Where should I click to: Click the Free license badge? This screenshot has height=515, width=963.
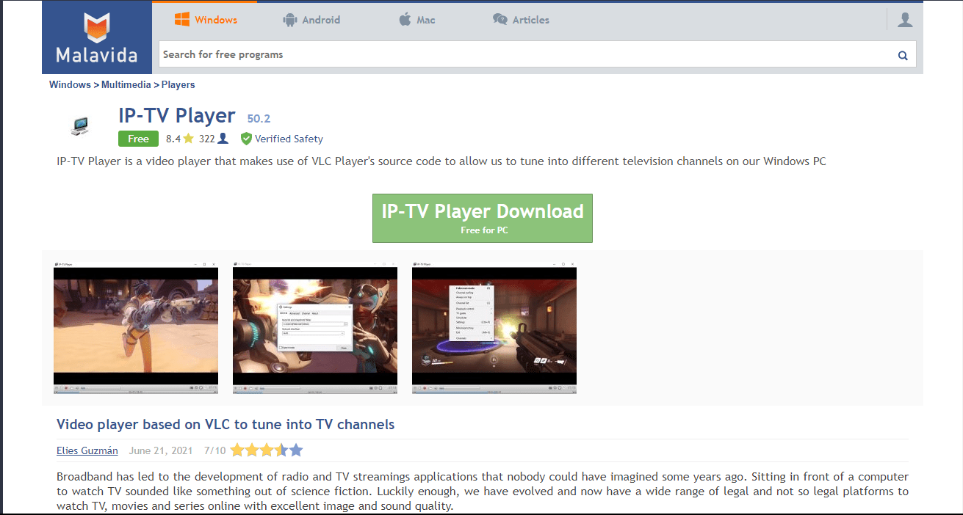[x=138, y=139]
